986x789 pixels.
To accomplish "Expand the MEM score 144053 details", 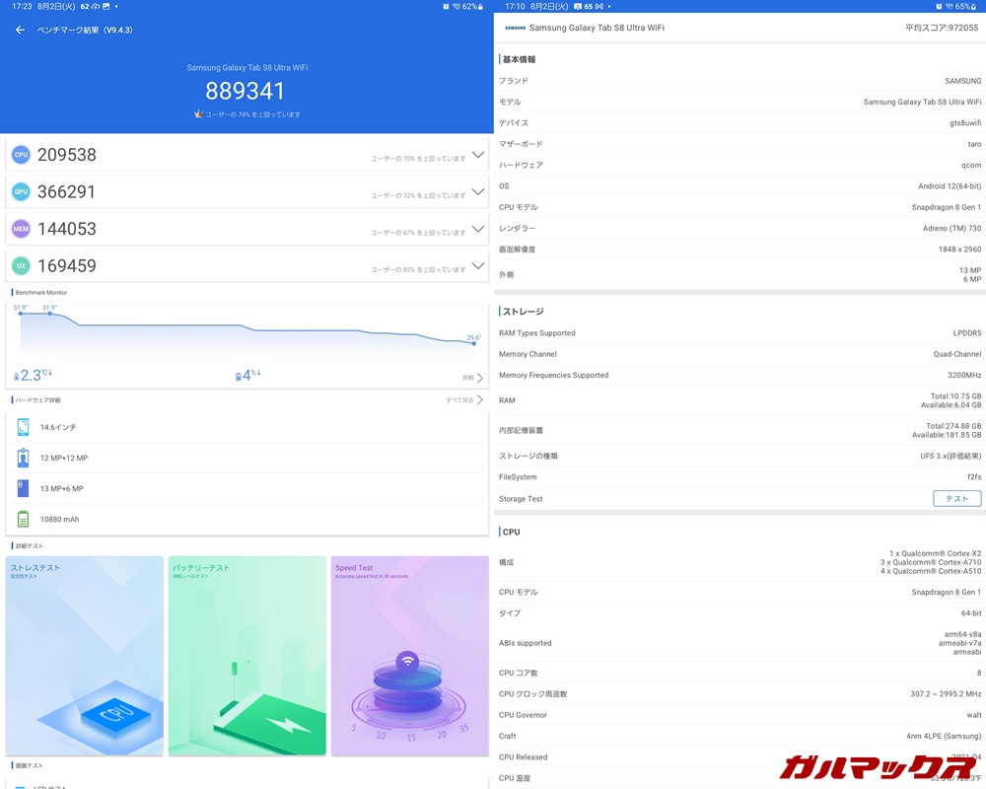I will pyautogui.click(x=478, y=229).
